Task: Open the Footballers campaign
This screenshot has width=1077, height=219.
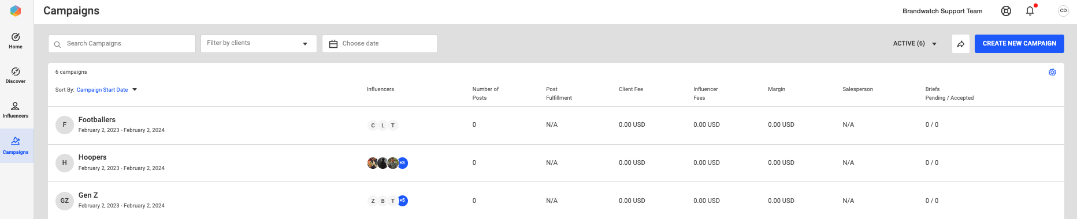Action: click(x=97, y=120)
